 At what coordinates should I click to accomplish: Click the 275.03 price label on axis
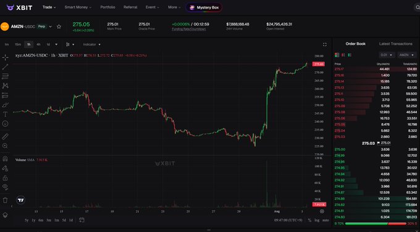coord(319,64)
